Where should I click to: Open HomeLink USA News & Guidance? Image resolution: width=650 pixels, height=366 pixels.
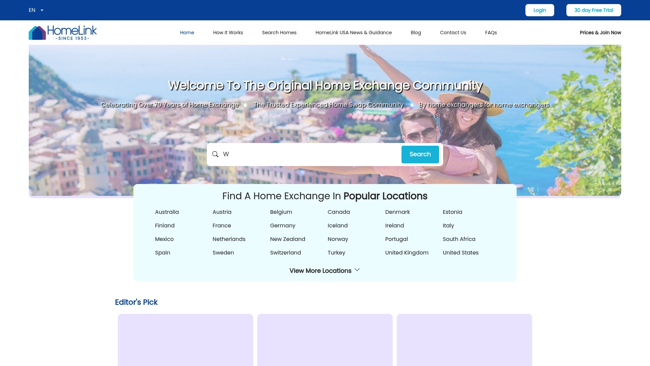tap(353, 32)
